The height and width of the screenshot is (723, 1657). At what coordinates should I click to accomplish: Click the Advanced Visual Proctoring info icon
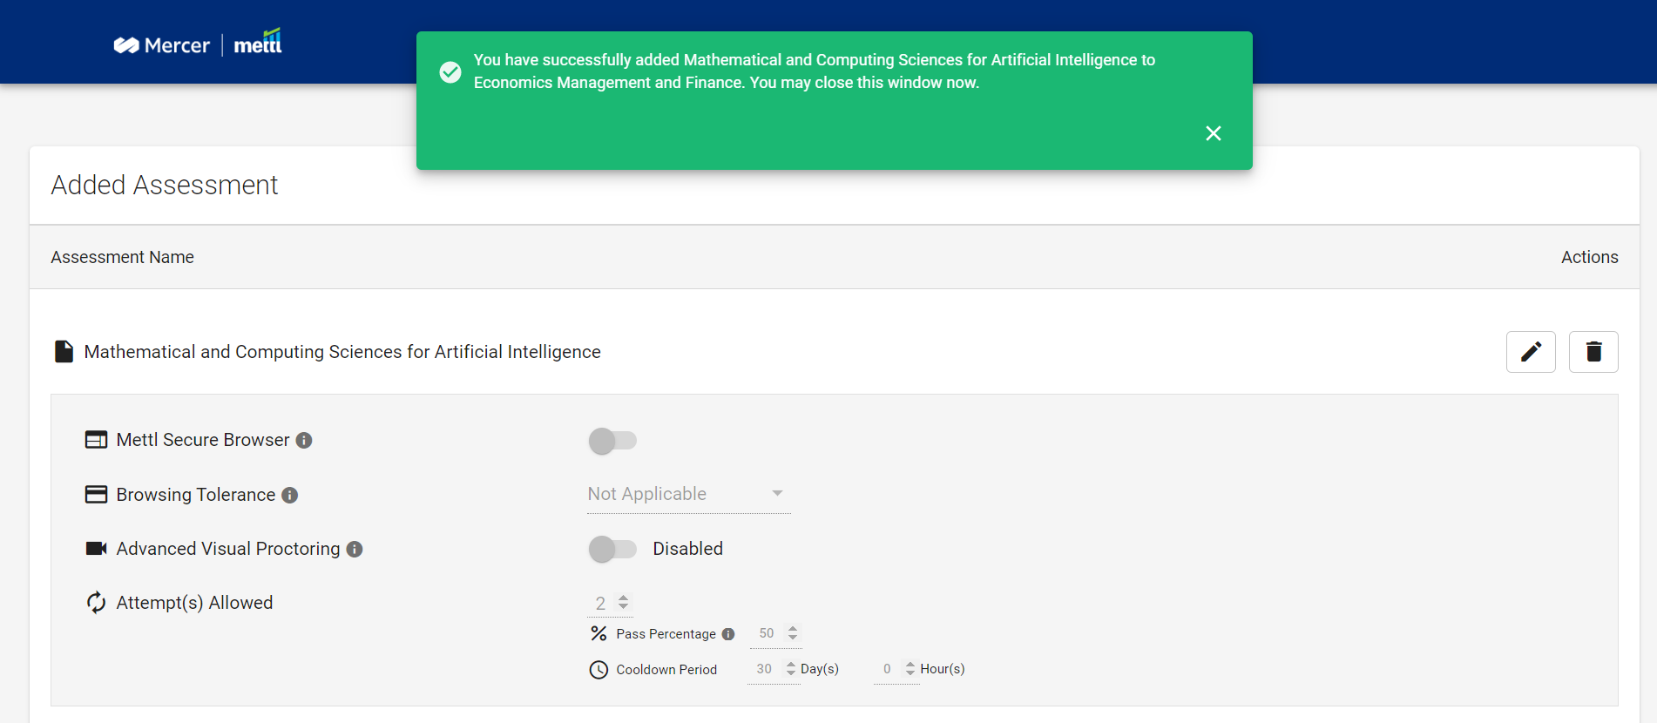point(355,550)
